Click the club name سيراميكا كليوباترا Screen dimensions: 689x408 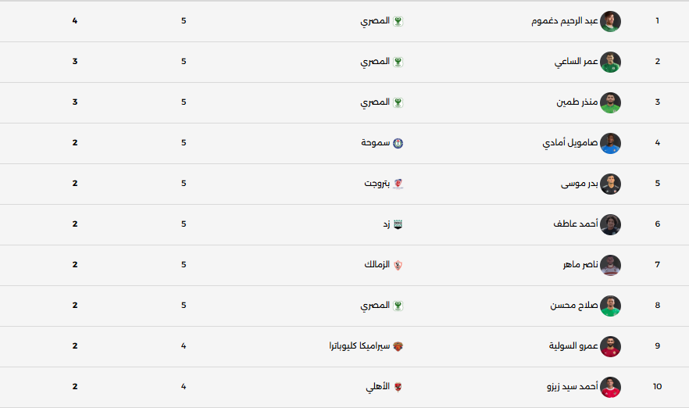click(359, 346)
